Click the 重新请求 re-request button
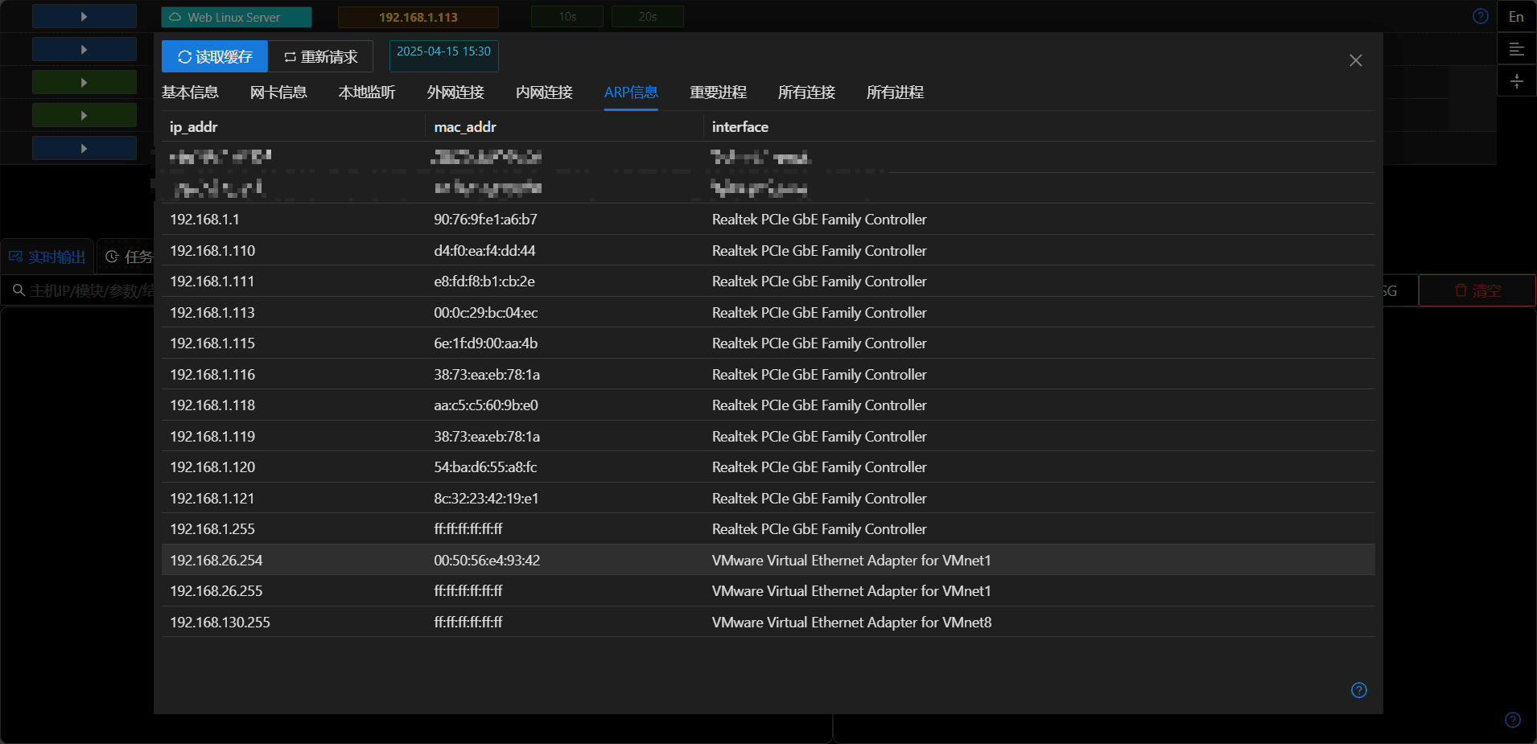The width and height of the screenshot is (1537, 744). point(320,56)
